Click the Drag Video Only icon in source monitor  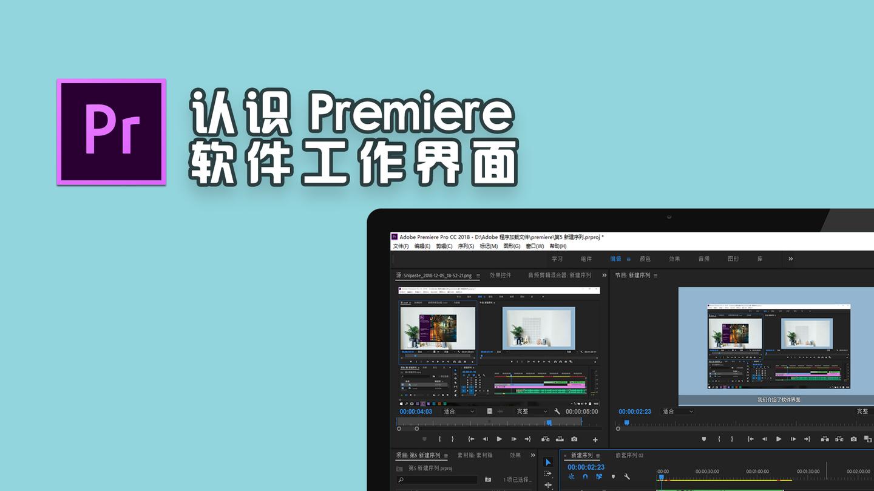tap(489, 411)
